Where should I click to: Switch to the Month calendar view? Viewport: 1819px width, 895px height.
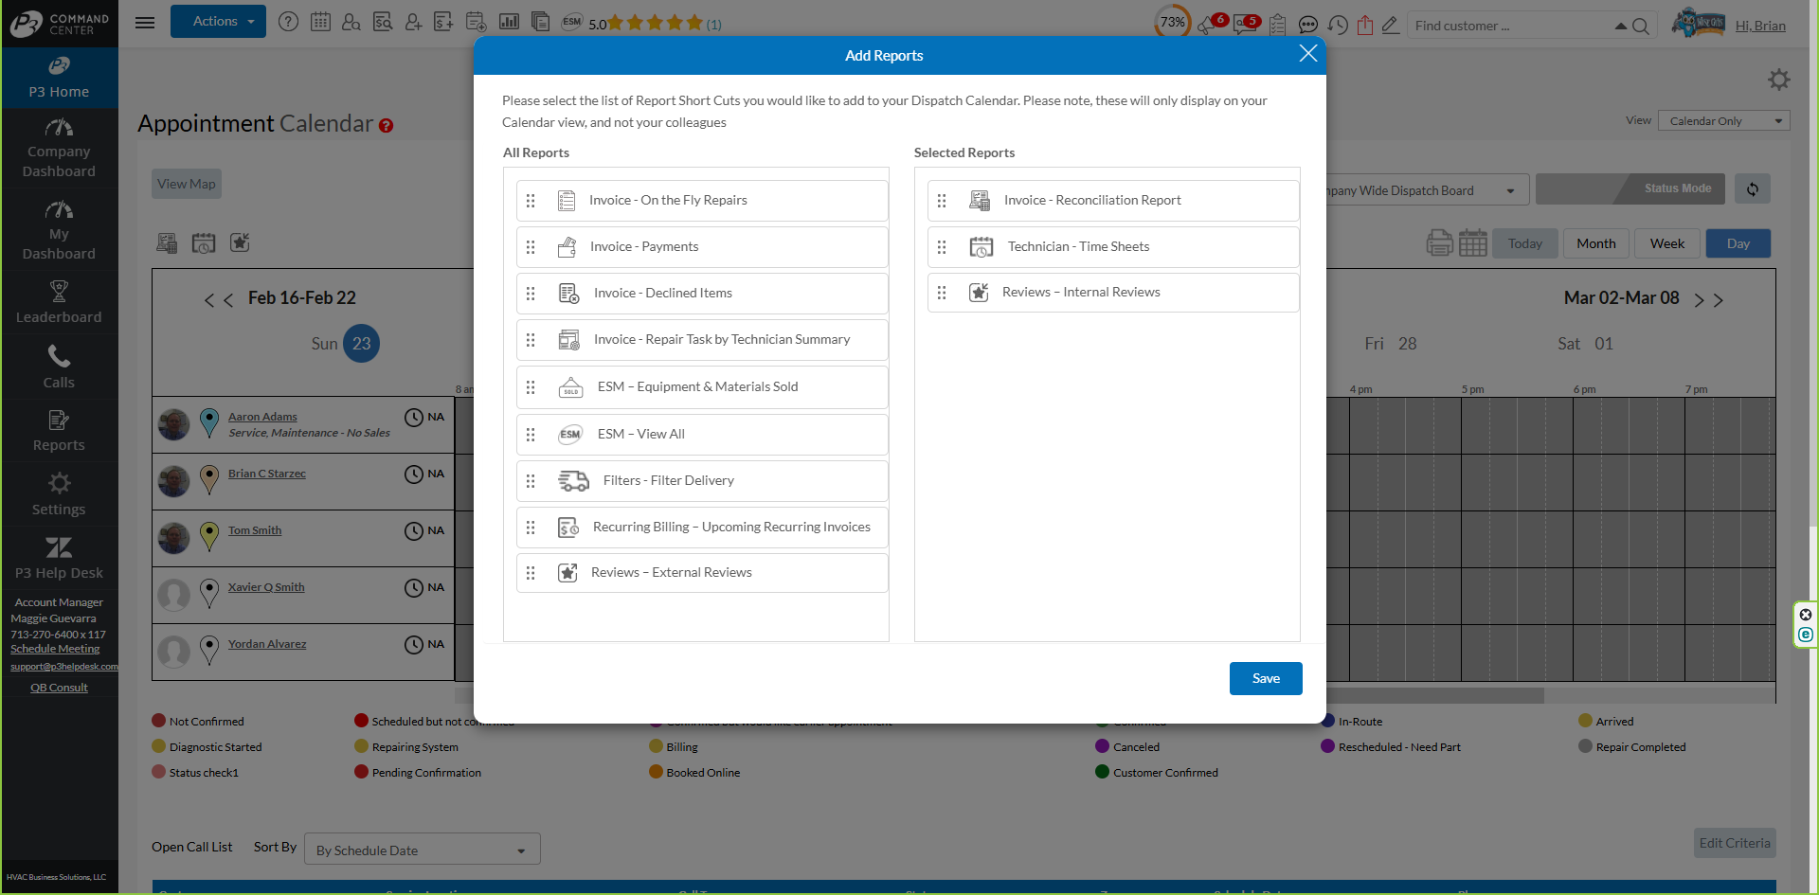click(1595, 244)
